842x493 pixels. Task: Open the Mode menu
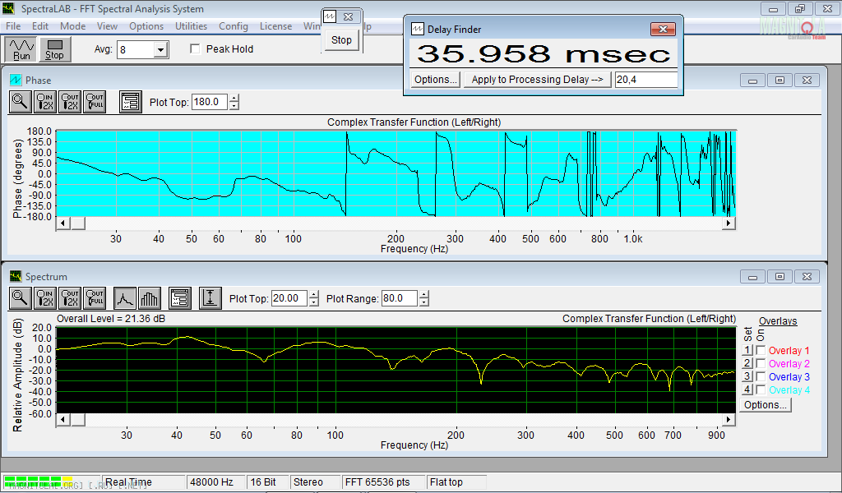point(72,26)
